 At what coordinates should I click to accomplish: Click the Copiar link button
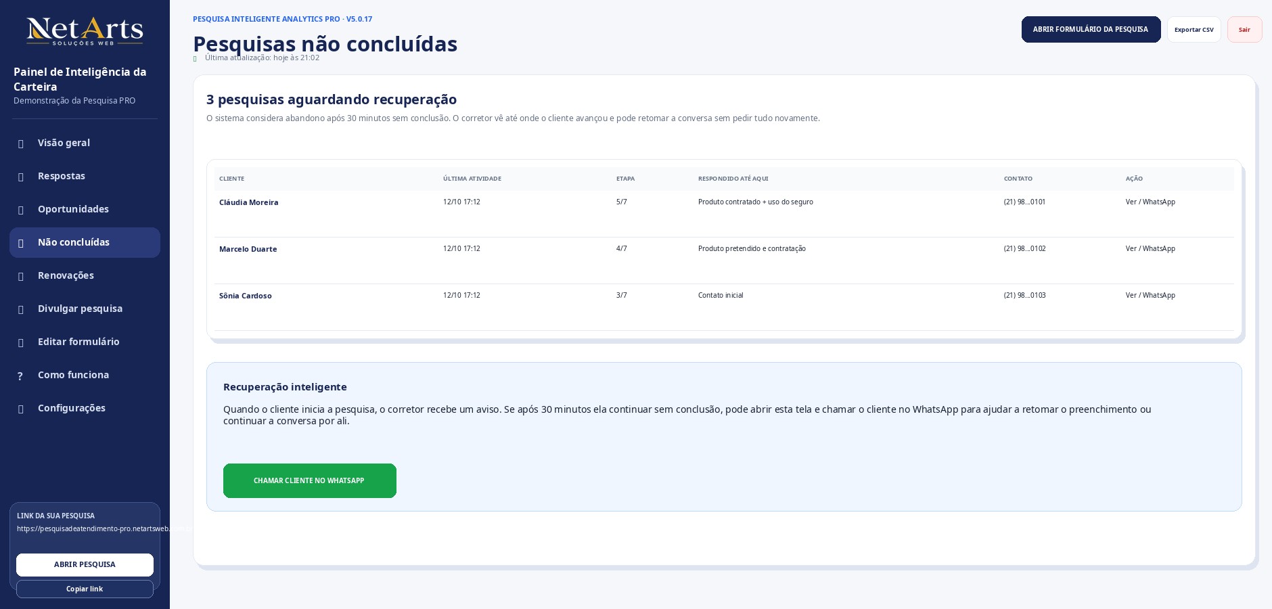coord(85,589)
